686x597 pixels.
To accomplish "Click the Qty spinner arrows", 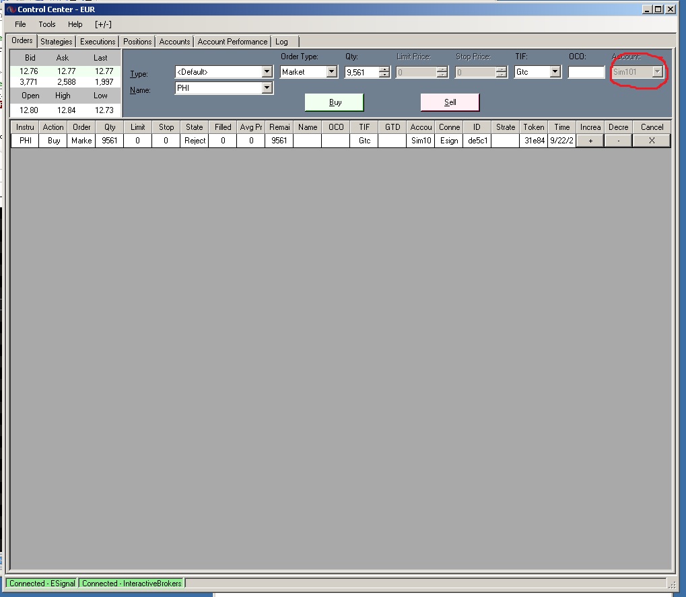I will click(384, 72).
